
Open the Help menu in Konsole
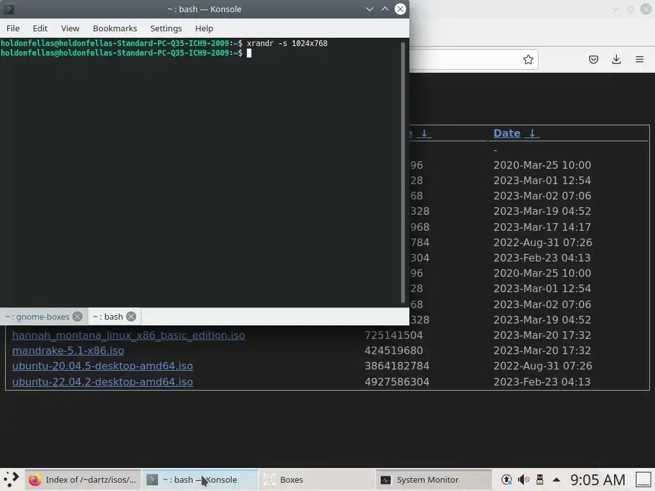(204, 28)
